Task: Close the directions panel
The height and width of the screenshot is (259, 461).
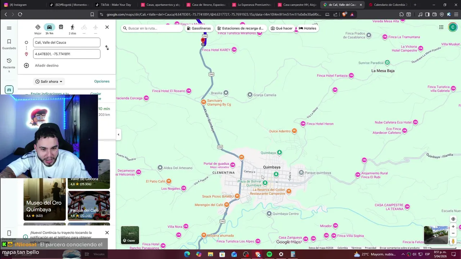Action: tap(107, 27)
